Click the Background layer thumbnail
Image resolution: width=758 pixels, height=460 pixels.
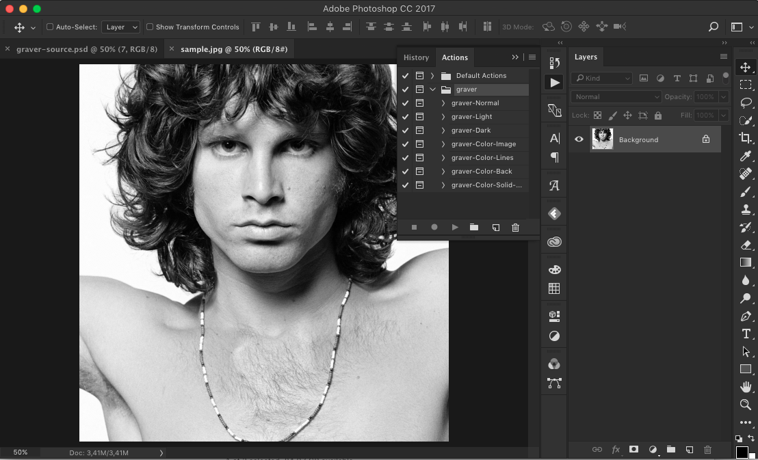coord(603,139)
